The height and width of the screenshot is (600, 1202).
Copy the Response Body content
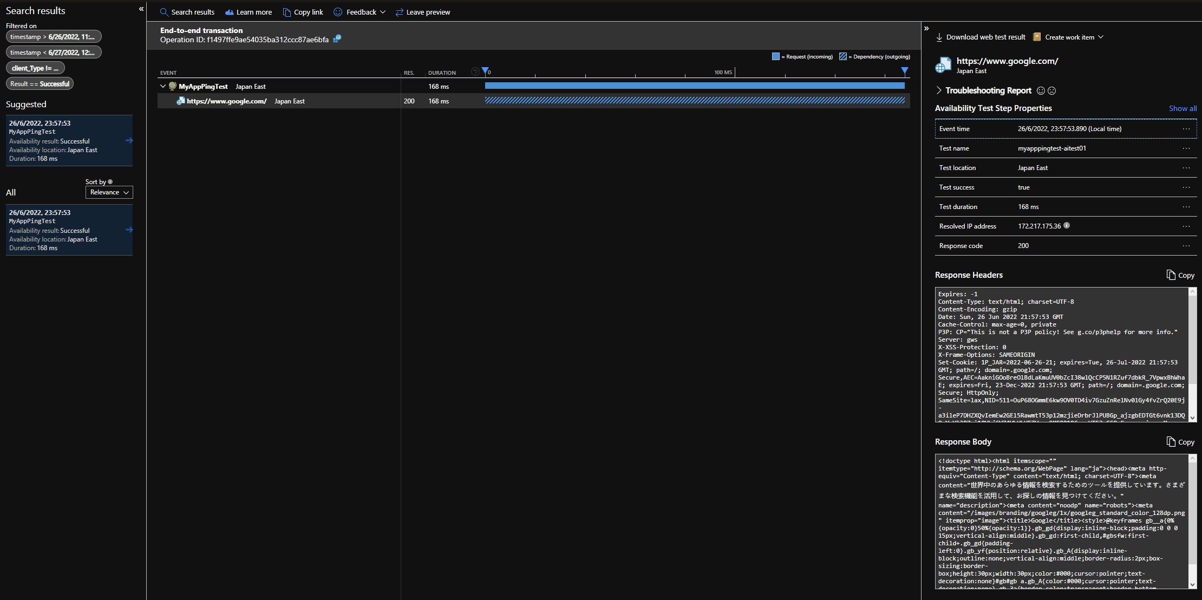click(1180, 441)
